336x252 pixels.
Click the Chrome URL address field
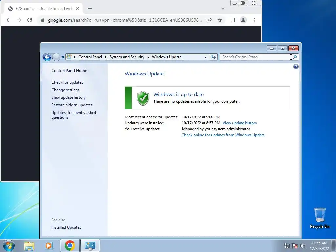coord(125,20)
